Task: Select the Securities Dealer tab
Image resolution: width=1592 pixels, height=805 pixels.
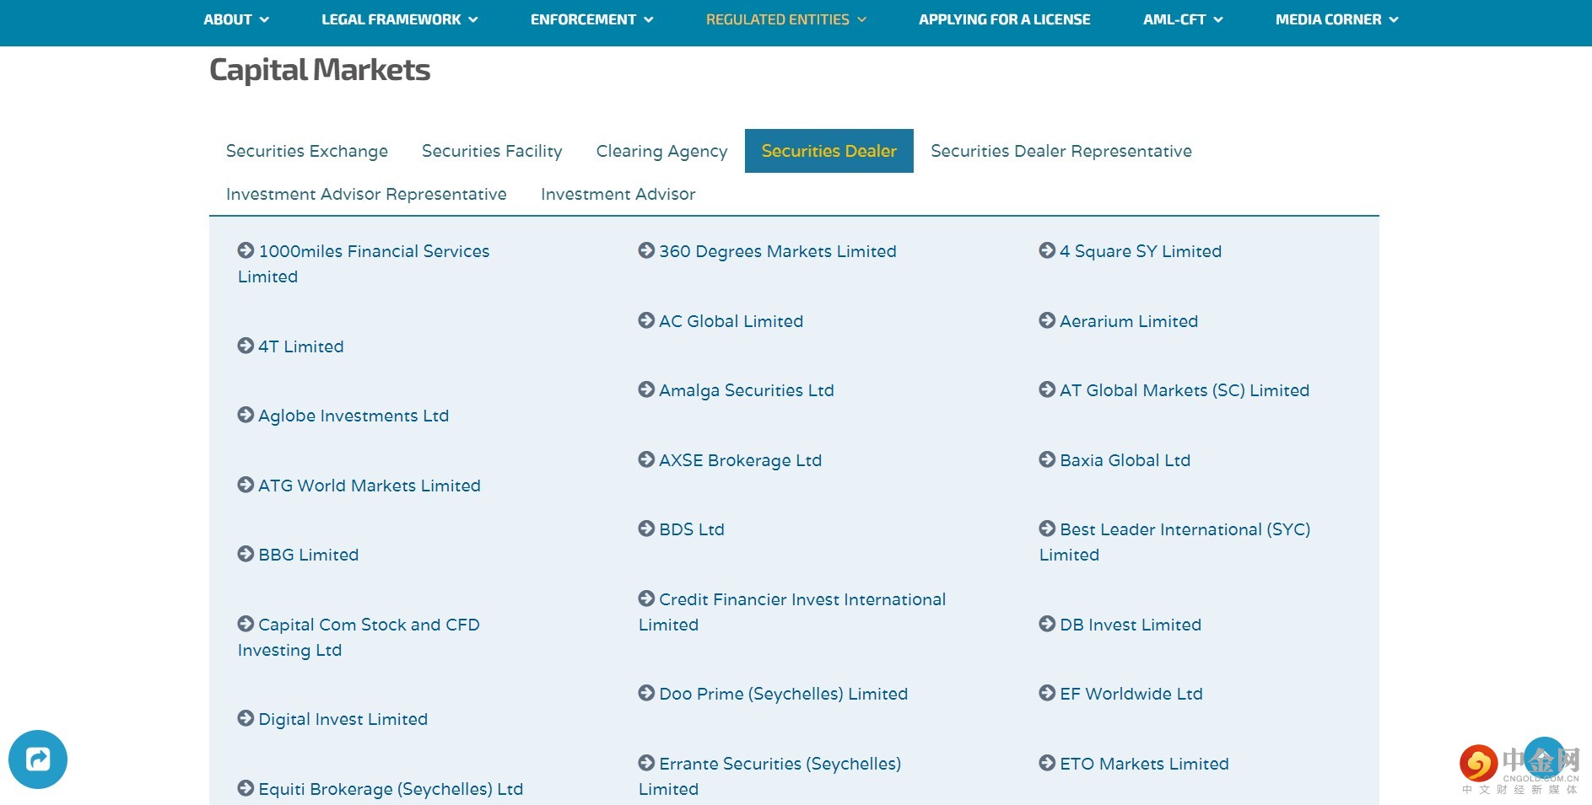Action: point(829,151)
